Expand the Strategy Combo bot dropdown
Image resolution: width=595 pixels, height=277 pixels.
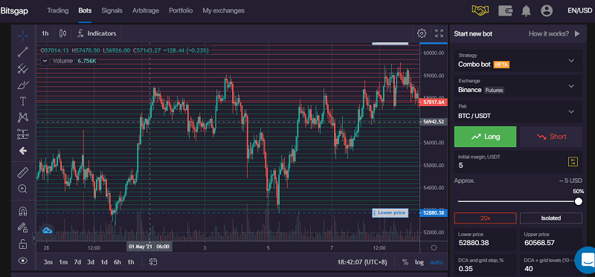click(518, 60)
